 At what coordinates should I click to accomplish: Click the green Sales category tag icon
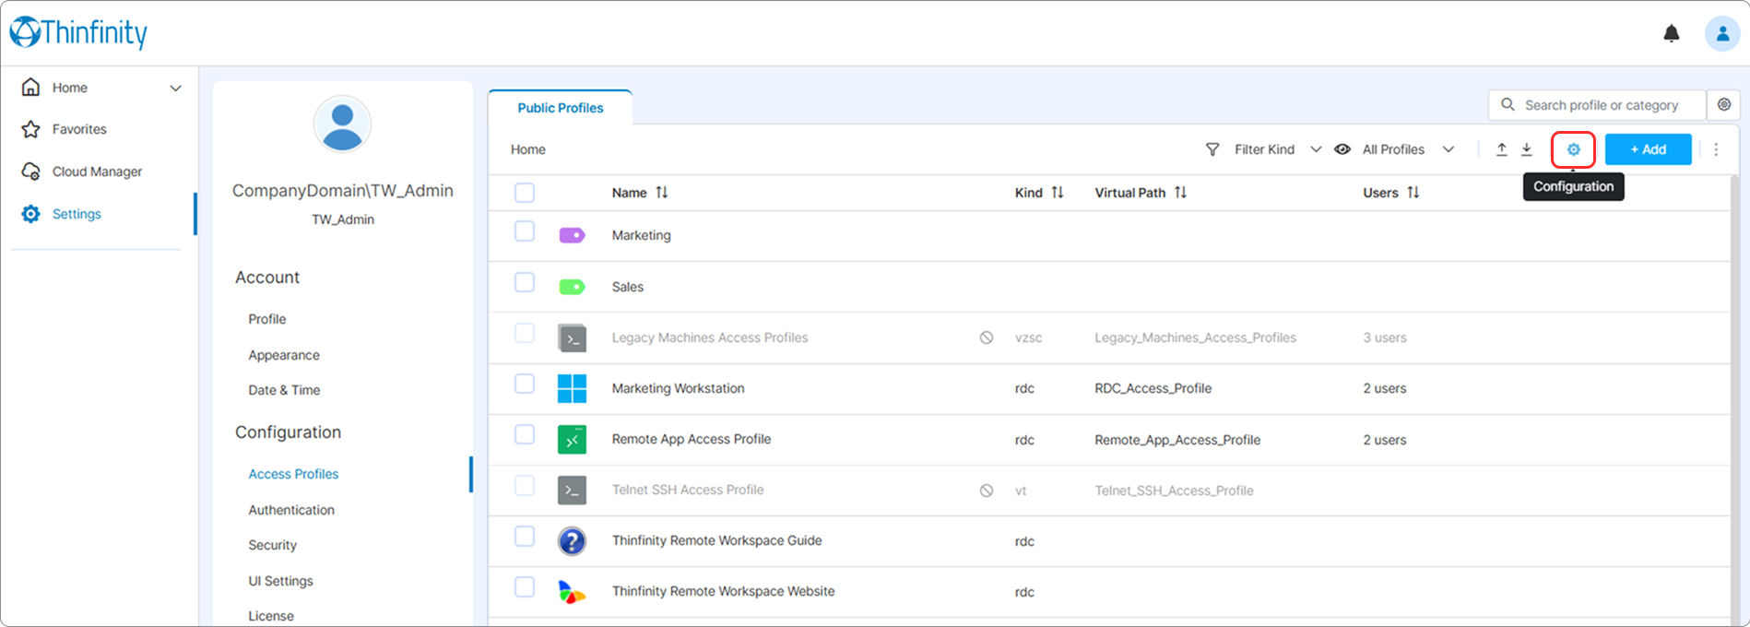coord(572,287)
